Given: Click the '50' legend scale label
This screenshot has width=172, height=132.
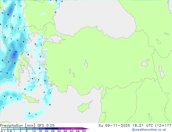Looking at the screenshot, I should (84, 131).
